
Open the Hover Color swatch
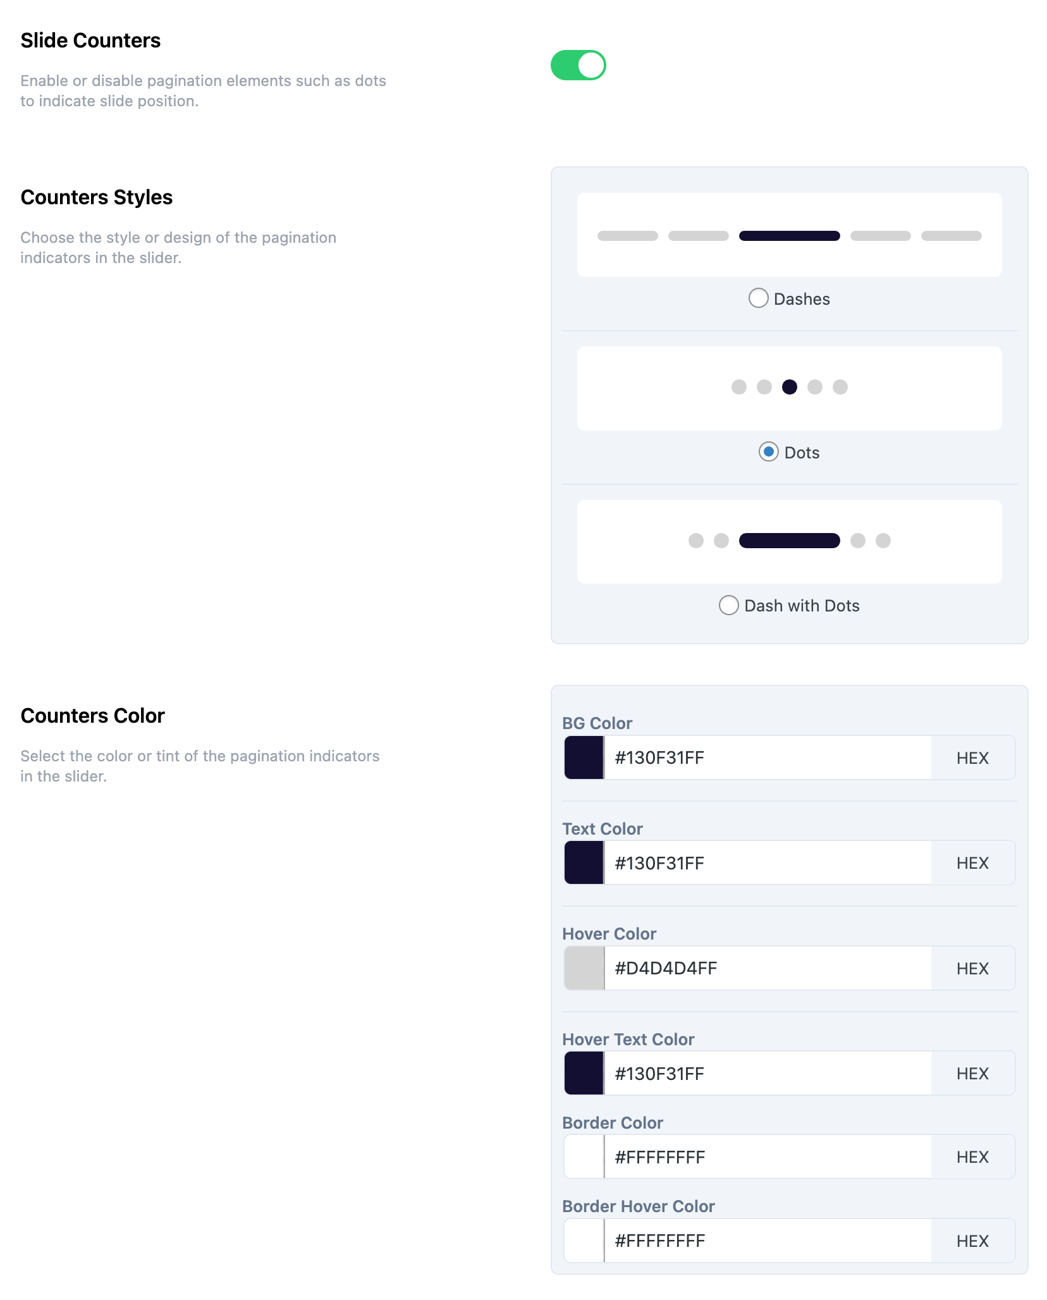[x=584, y=968]
